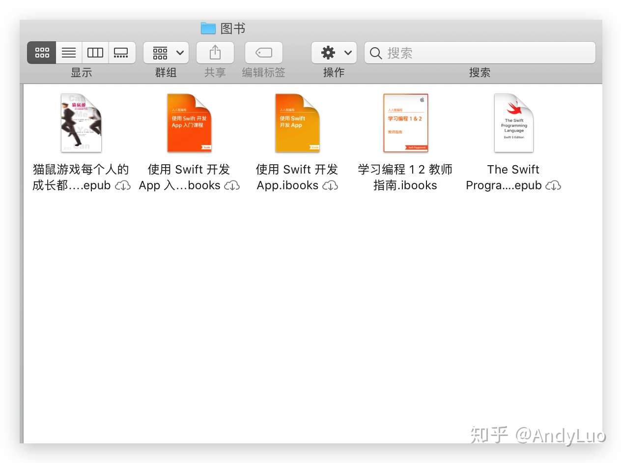The height and width of the screenshot is (463, 622).
Task: Click file name 猫鼠游戏每个人的成长都….epub
Action: tap(81, 177)
